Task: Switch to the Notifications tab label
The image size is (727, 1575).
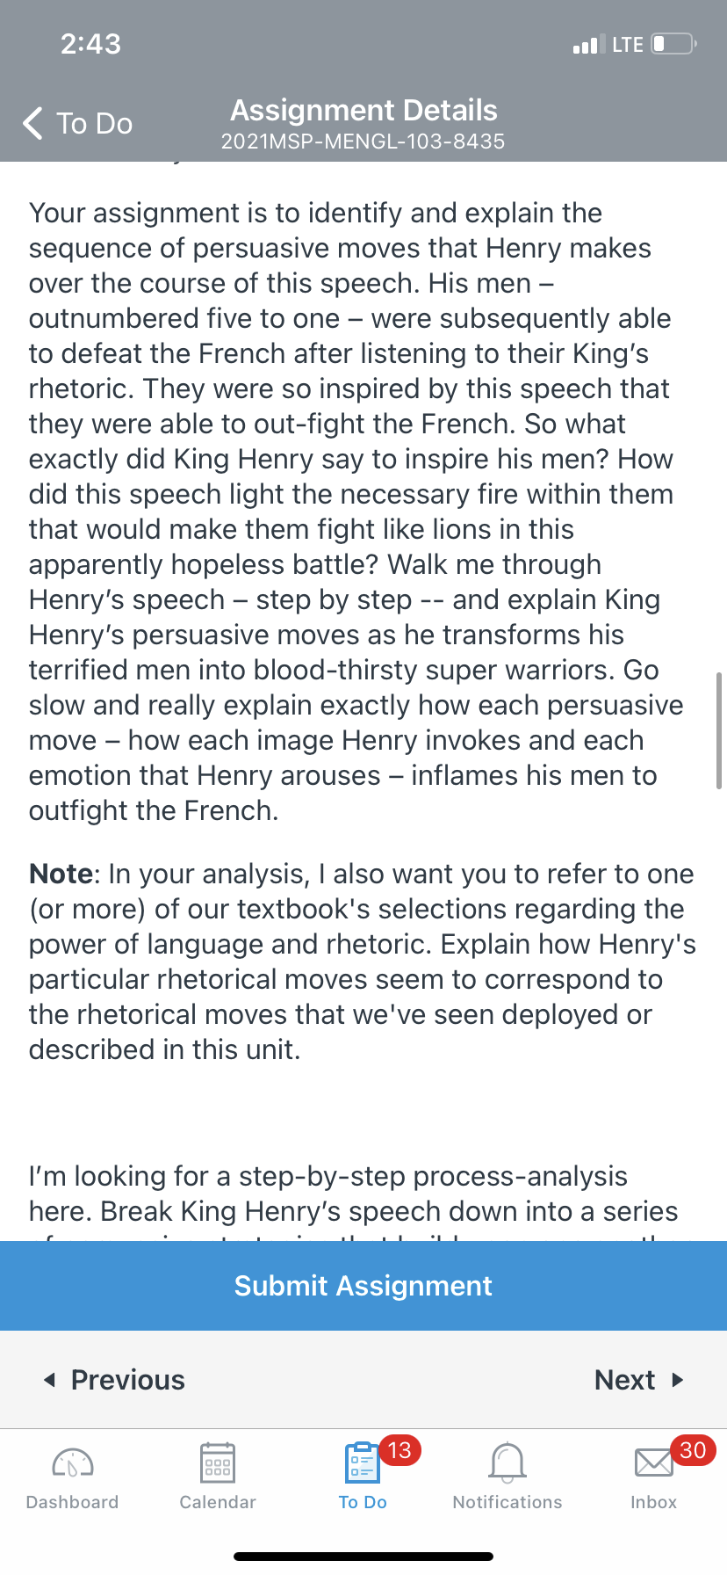Action: [x=507, y=1502]
